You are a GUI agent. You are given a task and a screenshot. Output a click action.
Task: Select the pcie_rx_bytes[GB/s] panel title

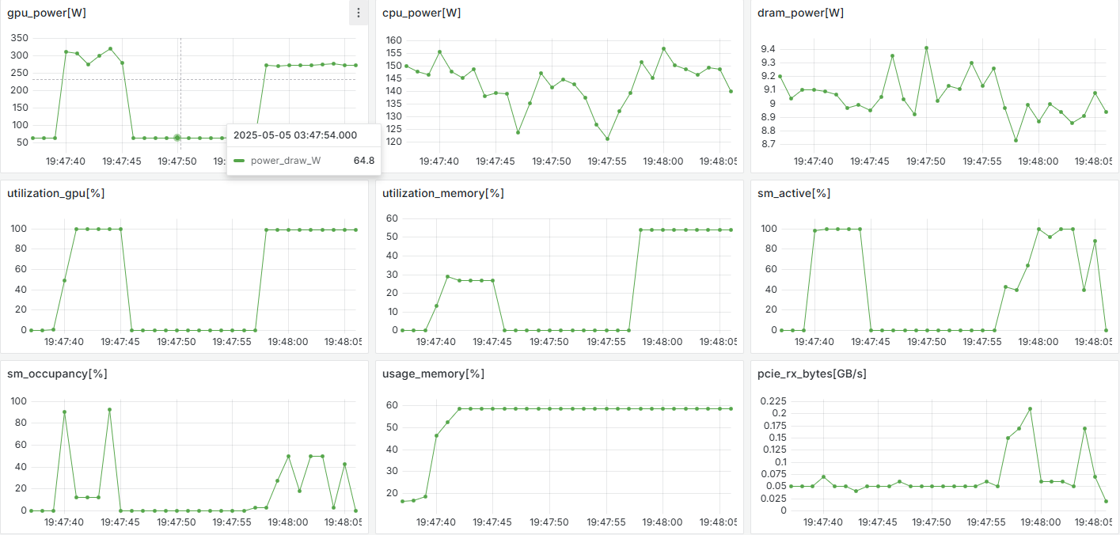tap(812, 374)
